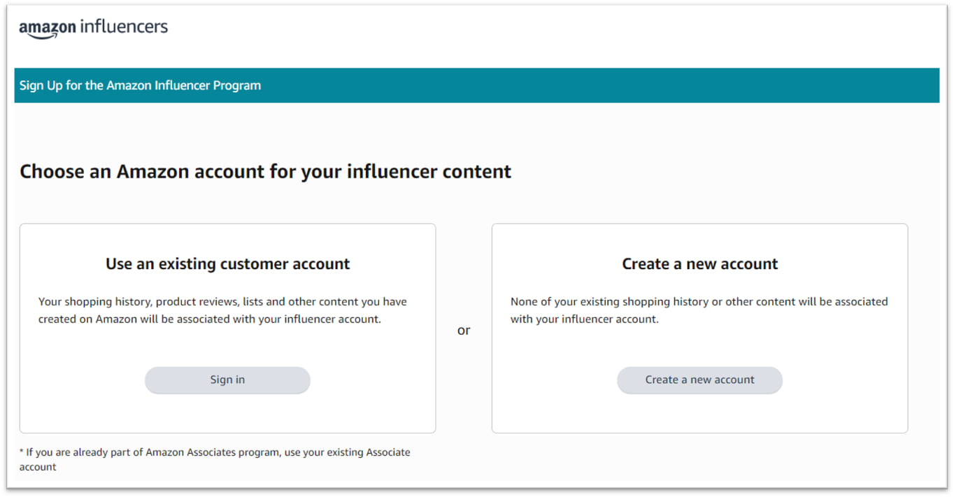Click 'Create a new account' card title
The image size is (954, 497).
(x=699, y=264)
